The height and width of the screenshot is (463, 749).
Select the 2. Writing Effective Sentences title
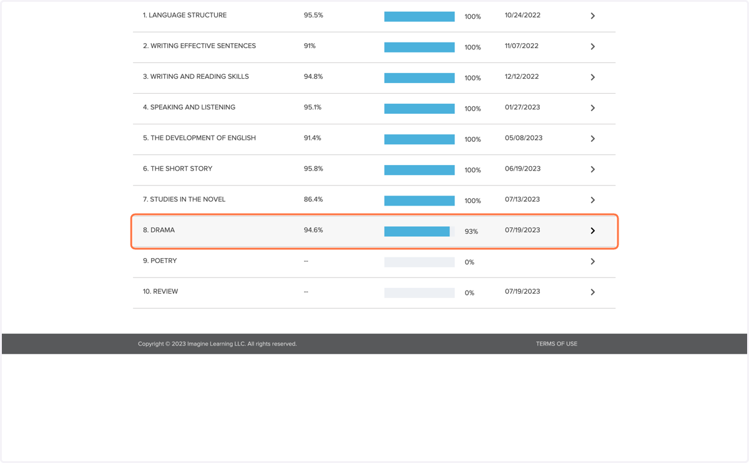coord(199,46)
